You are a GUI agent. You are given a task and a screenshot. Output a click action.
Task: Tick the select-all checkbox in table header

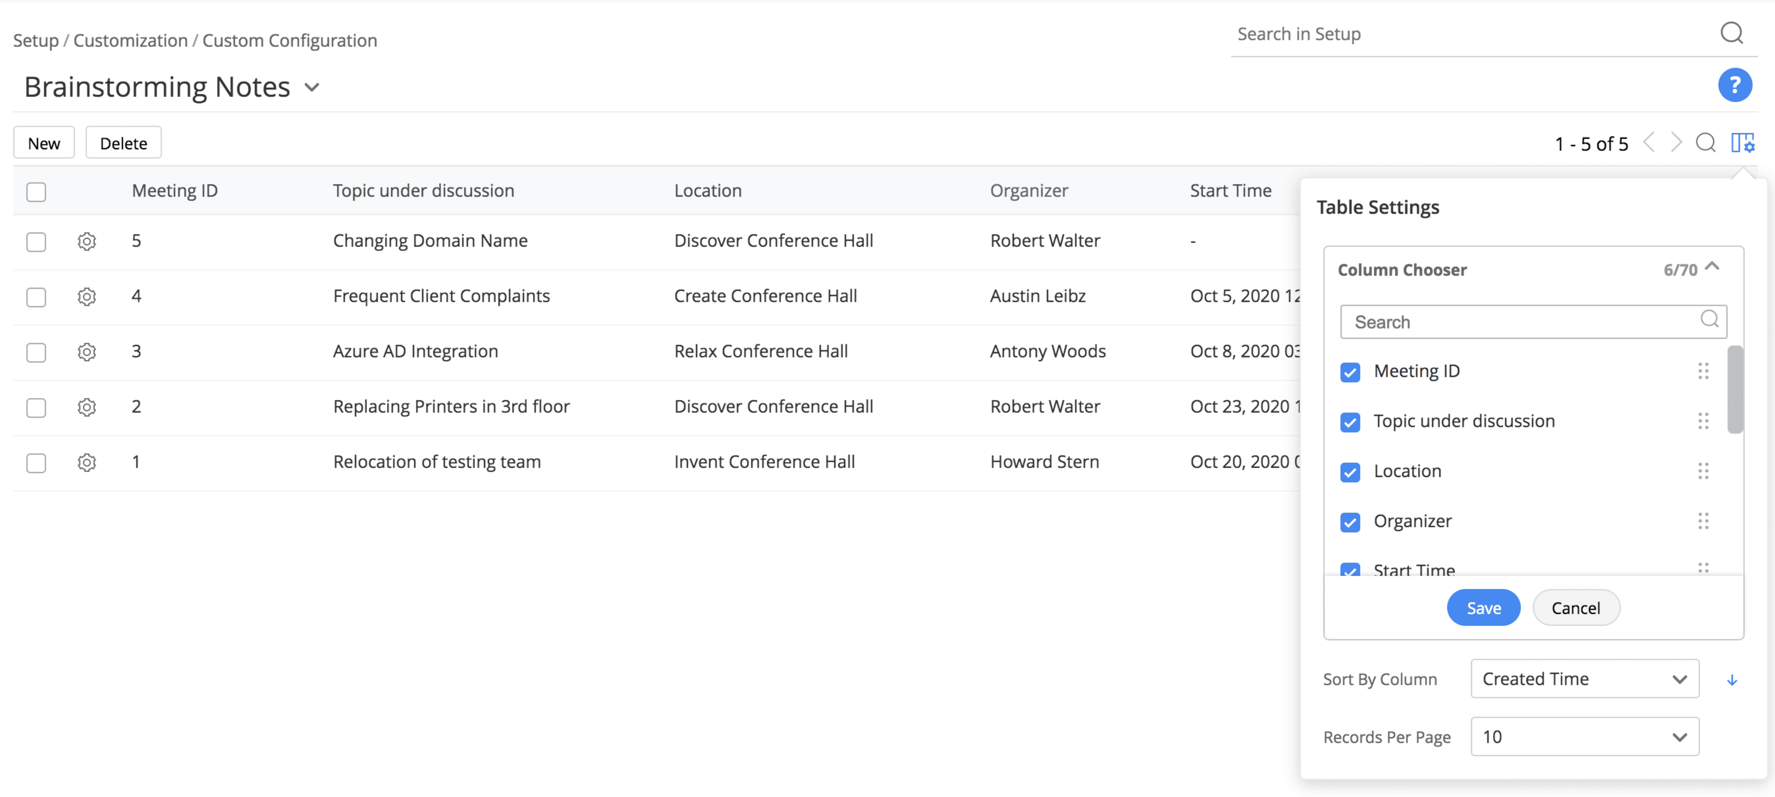point(36,192)
